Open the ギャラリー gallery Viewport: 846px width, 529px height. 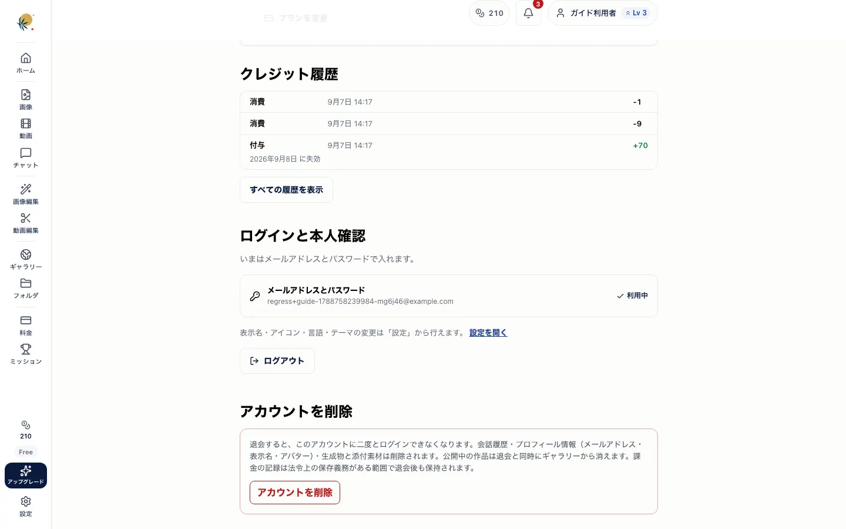pos(26,259)
